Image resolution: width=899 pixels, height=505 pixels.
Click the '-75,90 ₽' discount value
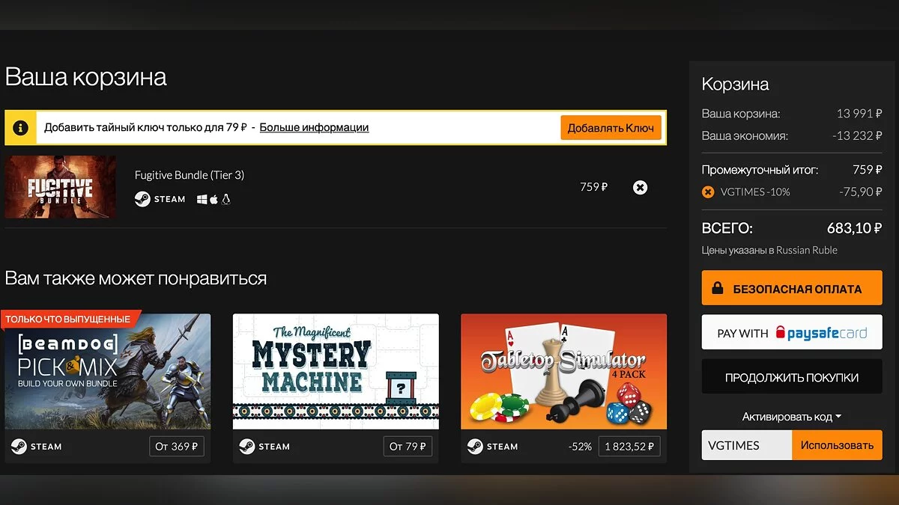tap(860, 192)
